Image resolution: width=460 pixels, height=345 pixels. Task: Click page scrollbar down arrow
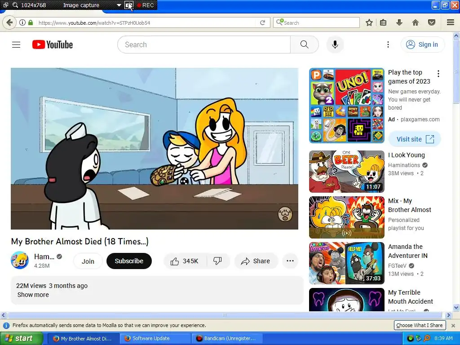(456, 308)
